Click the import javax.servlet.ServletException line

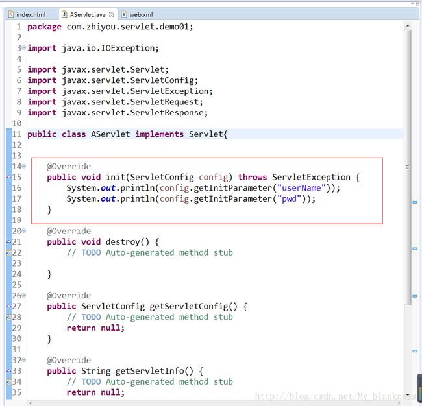(120, 91)
